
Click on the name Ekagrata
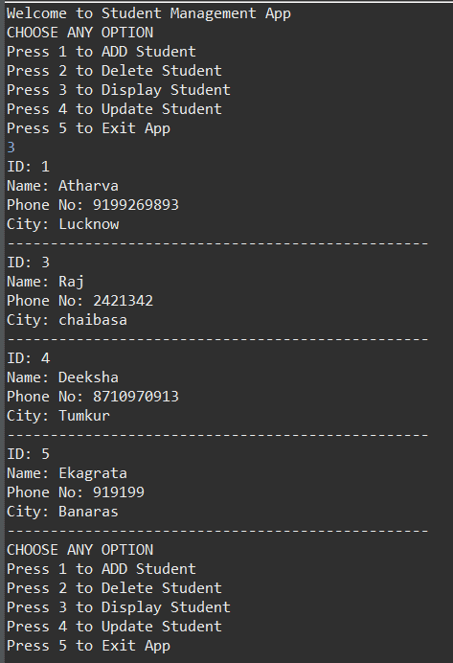pos(93,473)
